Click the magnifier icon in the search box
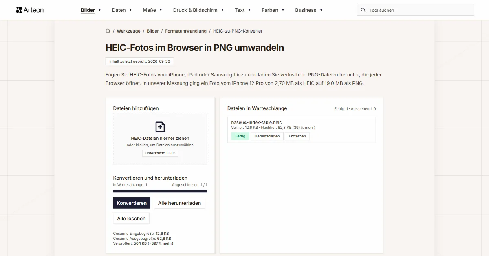489x256 pixels. (x=363, y=10)
